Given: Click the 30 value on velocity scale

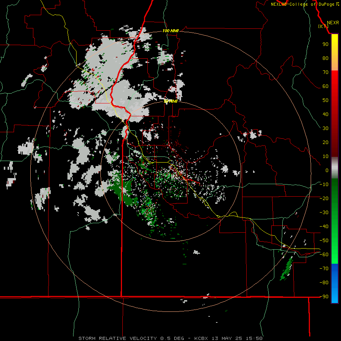Looking at the screenshot, I should pos(325,128).
